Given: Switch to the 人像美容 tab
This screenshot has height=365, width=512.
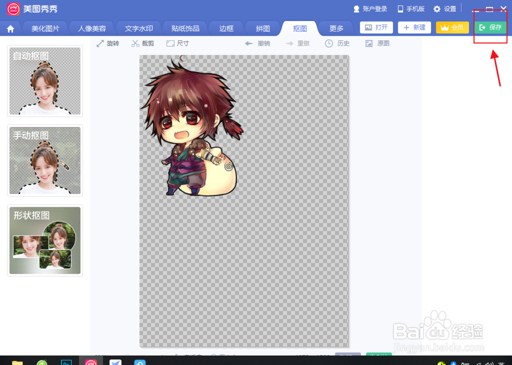Looking at the screenshot, I should [92, 29].
